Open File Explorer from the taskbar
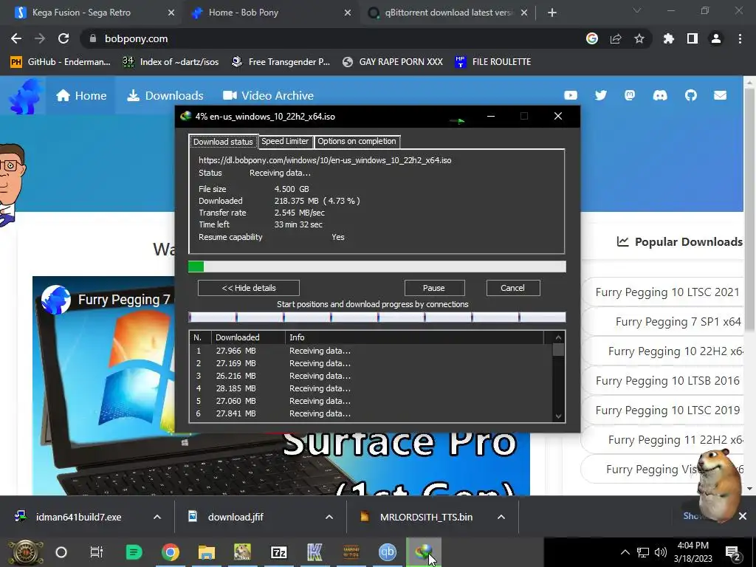Screen dimensions: 756x567 (207, 552)
